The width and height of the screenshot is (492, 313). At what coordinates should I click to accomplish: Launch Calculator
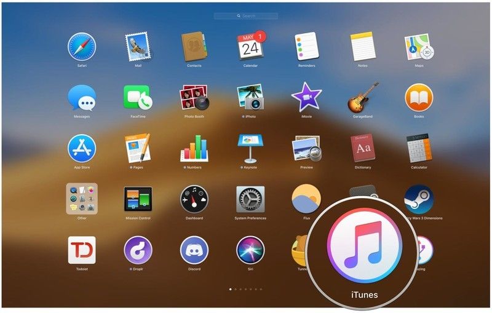[x=419, y=149]
